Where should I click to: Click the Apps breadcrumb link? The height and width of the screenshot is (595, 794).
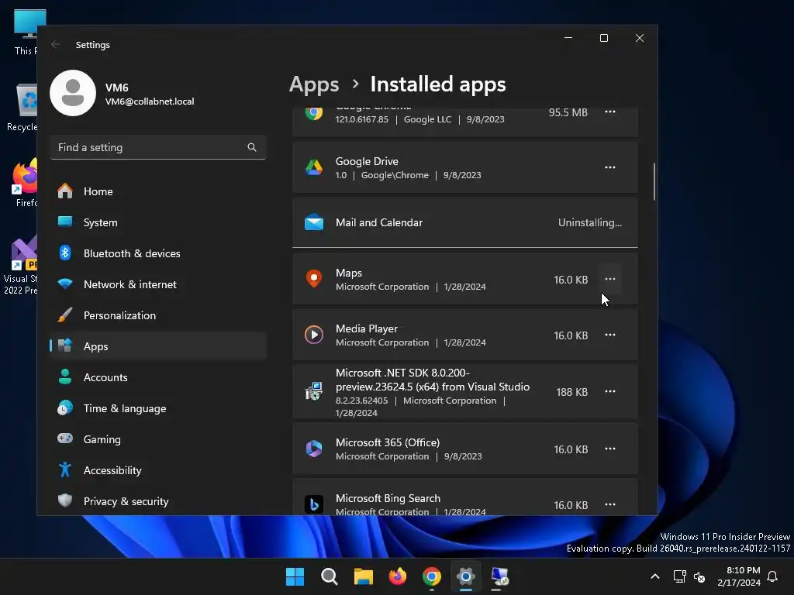pyautogui.click(x=314, y=84)
